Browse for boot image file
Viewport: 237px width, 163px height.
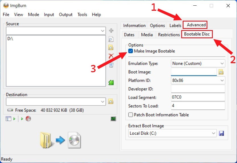221,72
